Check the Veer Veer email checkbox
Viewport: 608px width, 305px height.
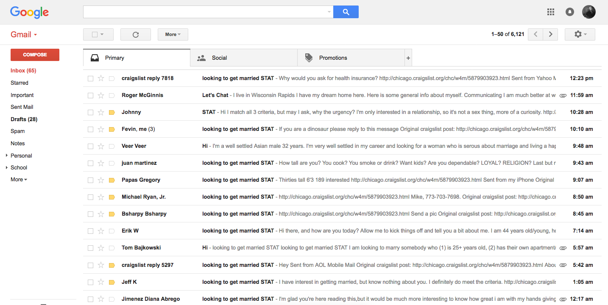(x=90, y=146)
